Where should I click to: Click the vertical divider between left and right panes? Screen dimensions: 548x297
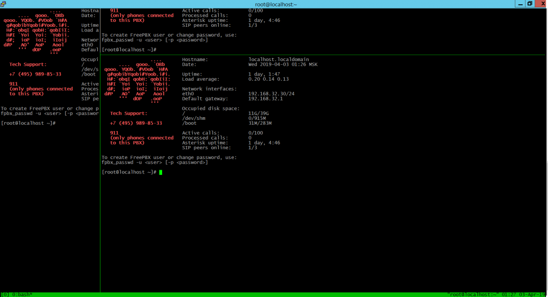[100, 214]
